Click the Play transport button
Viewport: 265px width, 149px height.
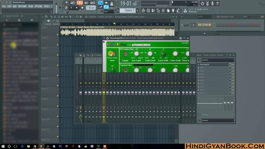tap(71, 8)
